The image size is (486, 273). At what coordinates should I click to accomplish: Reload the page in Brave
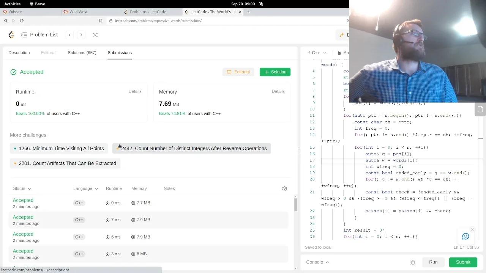(22, 21)
